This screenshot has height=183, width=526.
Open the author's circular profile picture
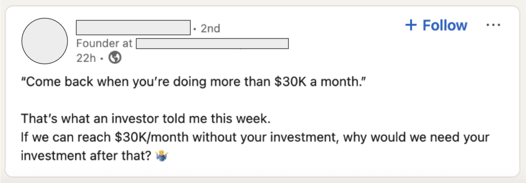point(45,41)
